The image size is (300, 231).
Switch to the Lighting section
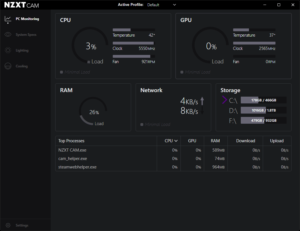pyautogui.click(x=22, y=50)
